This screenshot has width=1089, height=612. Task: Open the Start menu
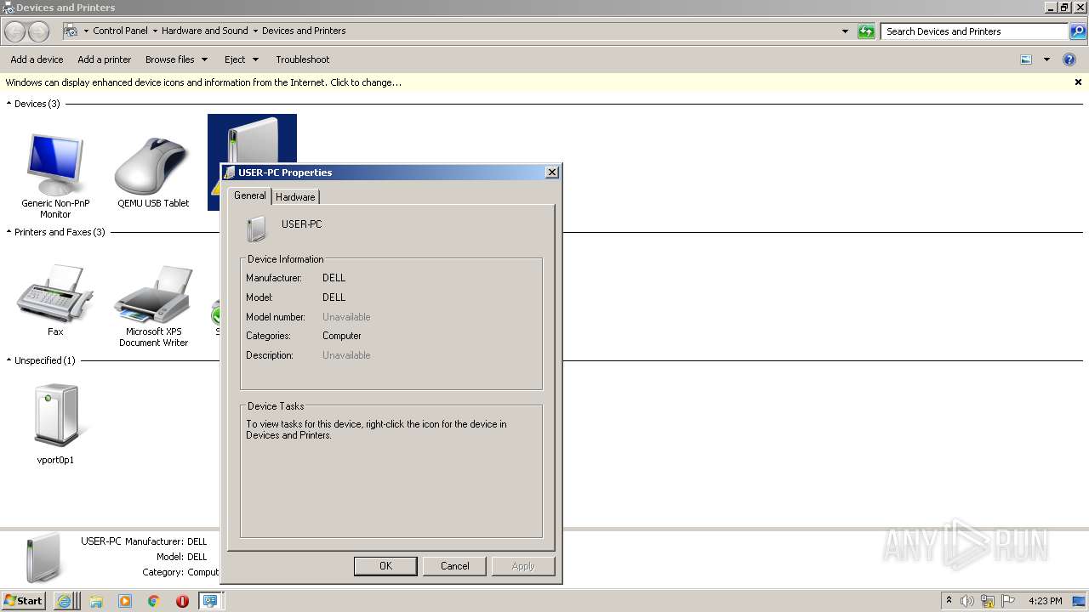pyautogui.click(x=23, y=601)
